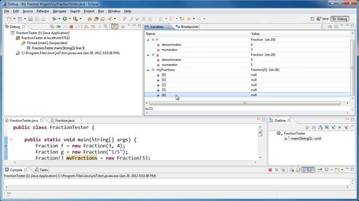Open Debug view menu triangle
The image size is (359, 201).
(x=129, y=26)
